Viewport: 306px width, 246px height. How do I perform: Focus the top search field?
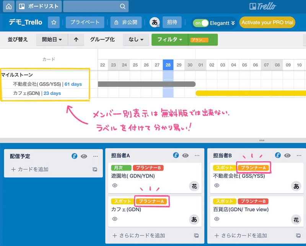click(96, 6)
